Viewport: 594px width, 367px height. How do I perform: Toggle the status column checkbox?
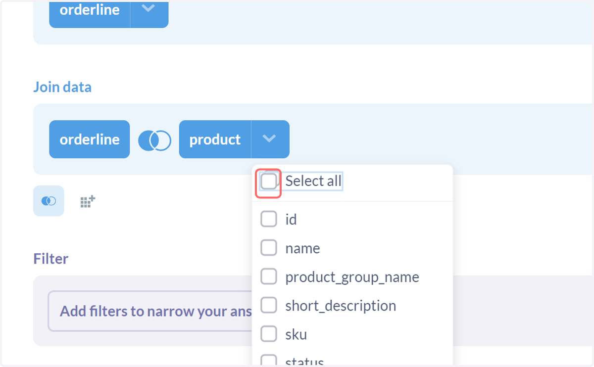tap(269, 361)
